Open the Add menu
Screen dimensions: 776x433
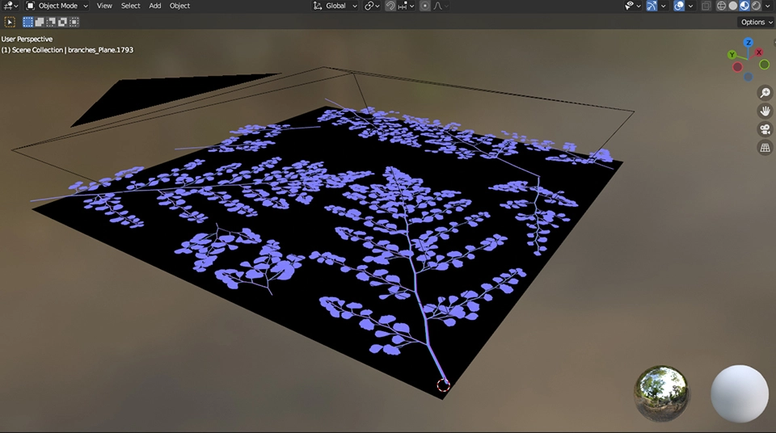pos(154,6)
